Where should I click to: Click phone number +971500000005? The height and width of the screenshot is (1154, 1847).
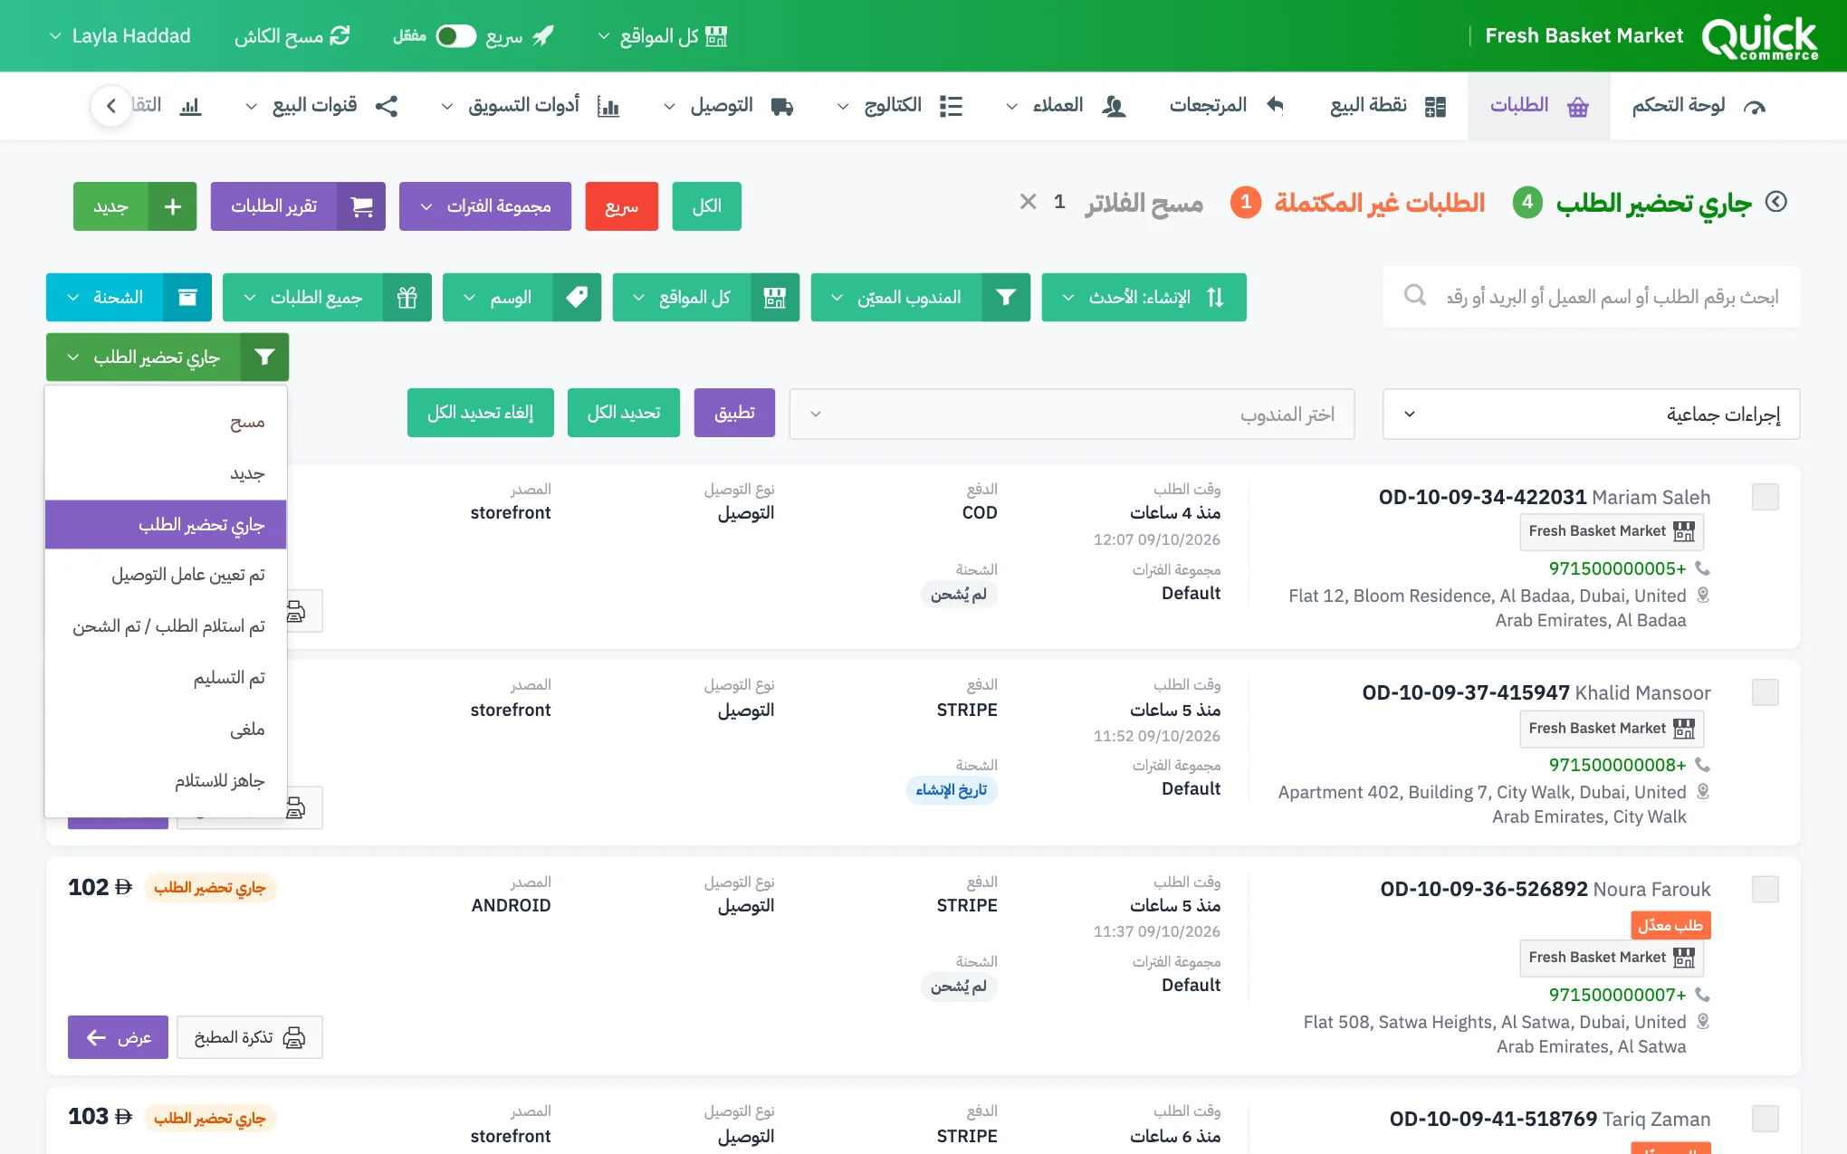tap(1617, 568)
